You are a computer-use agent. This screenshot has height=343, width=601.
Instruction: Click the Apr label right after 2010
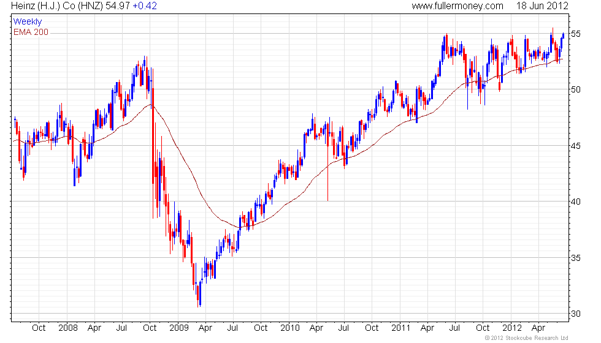coord(316,328)
